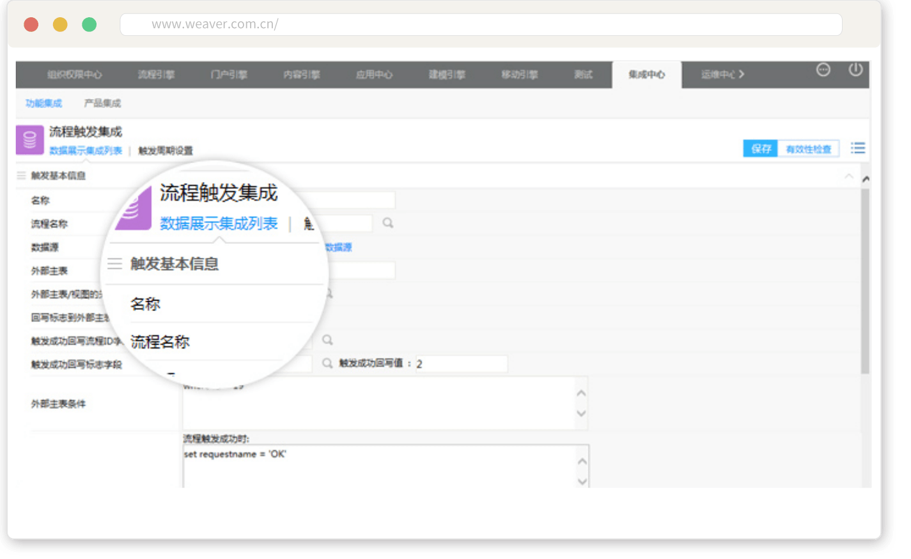Expand more top navigation tabs after 运维中心

click(x=742, y=74)
